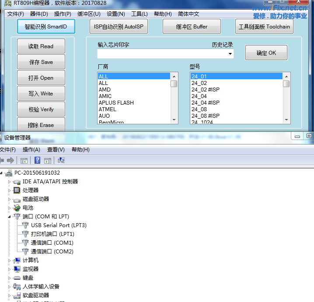Click the ISP AutoISP button
Image resolution: width=314 pixels, height=302 pixels.
119,26
